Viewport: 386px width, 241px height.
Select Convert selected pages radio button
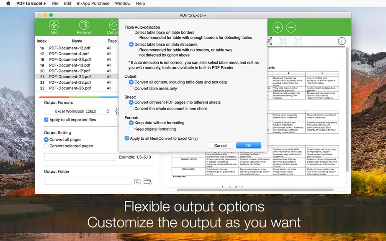[46, 146]
